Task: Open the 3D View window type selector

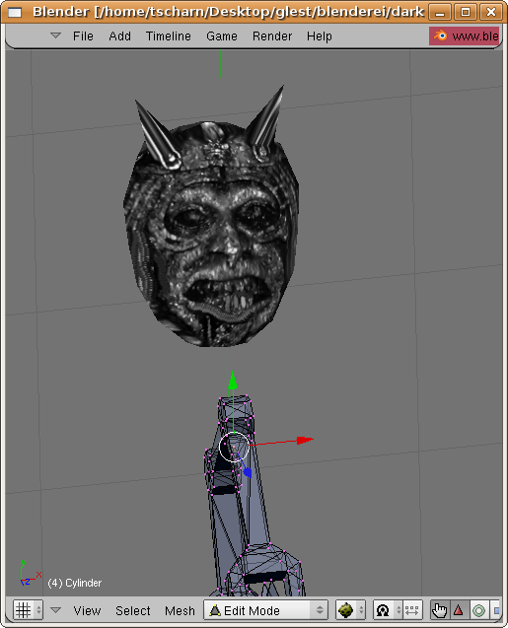Action: click(x=28, y=610)
